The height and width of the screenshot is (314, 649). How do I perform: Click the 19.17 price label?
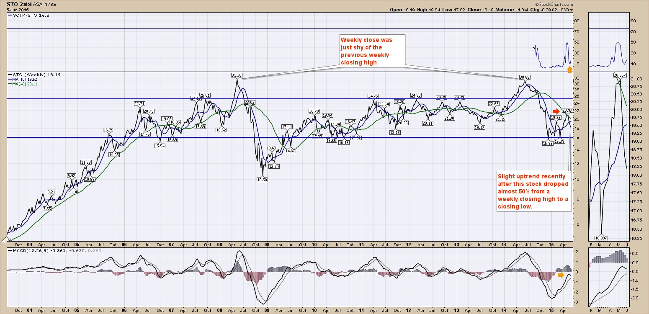point(480,127)
